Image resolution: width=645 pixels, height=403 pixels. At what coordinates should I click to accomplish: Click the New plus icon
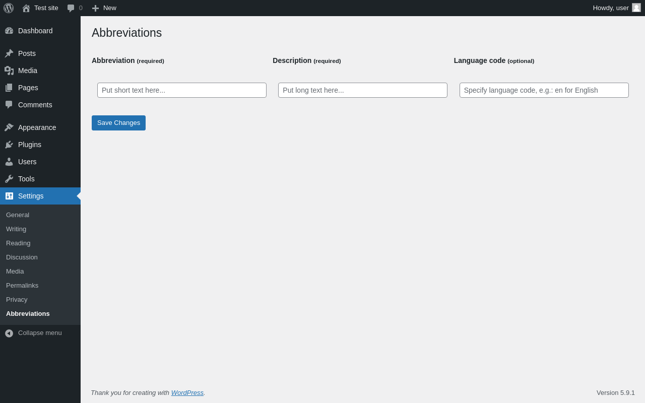click(x=95, y=8)
